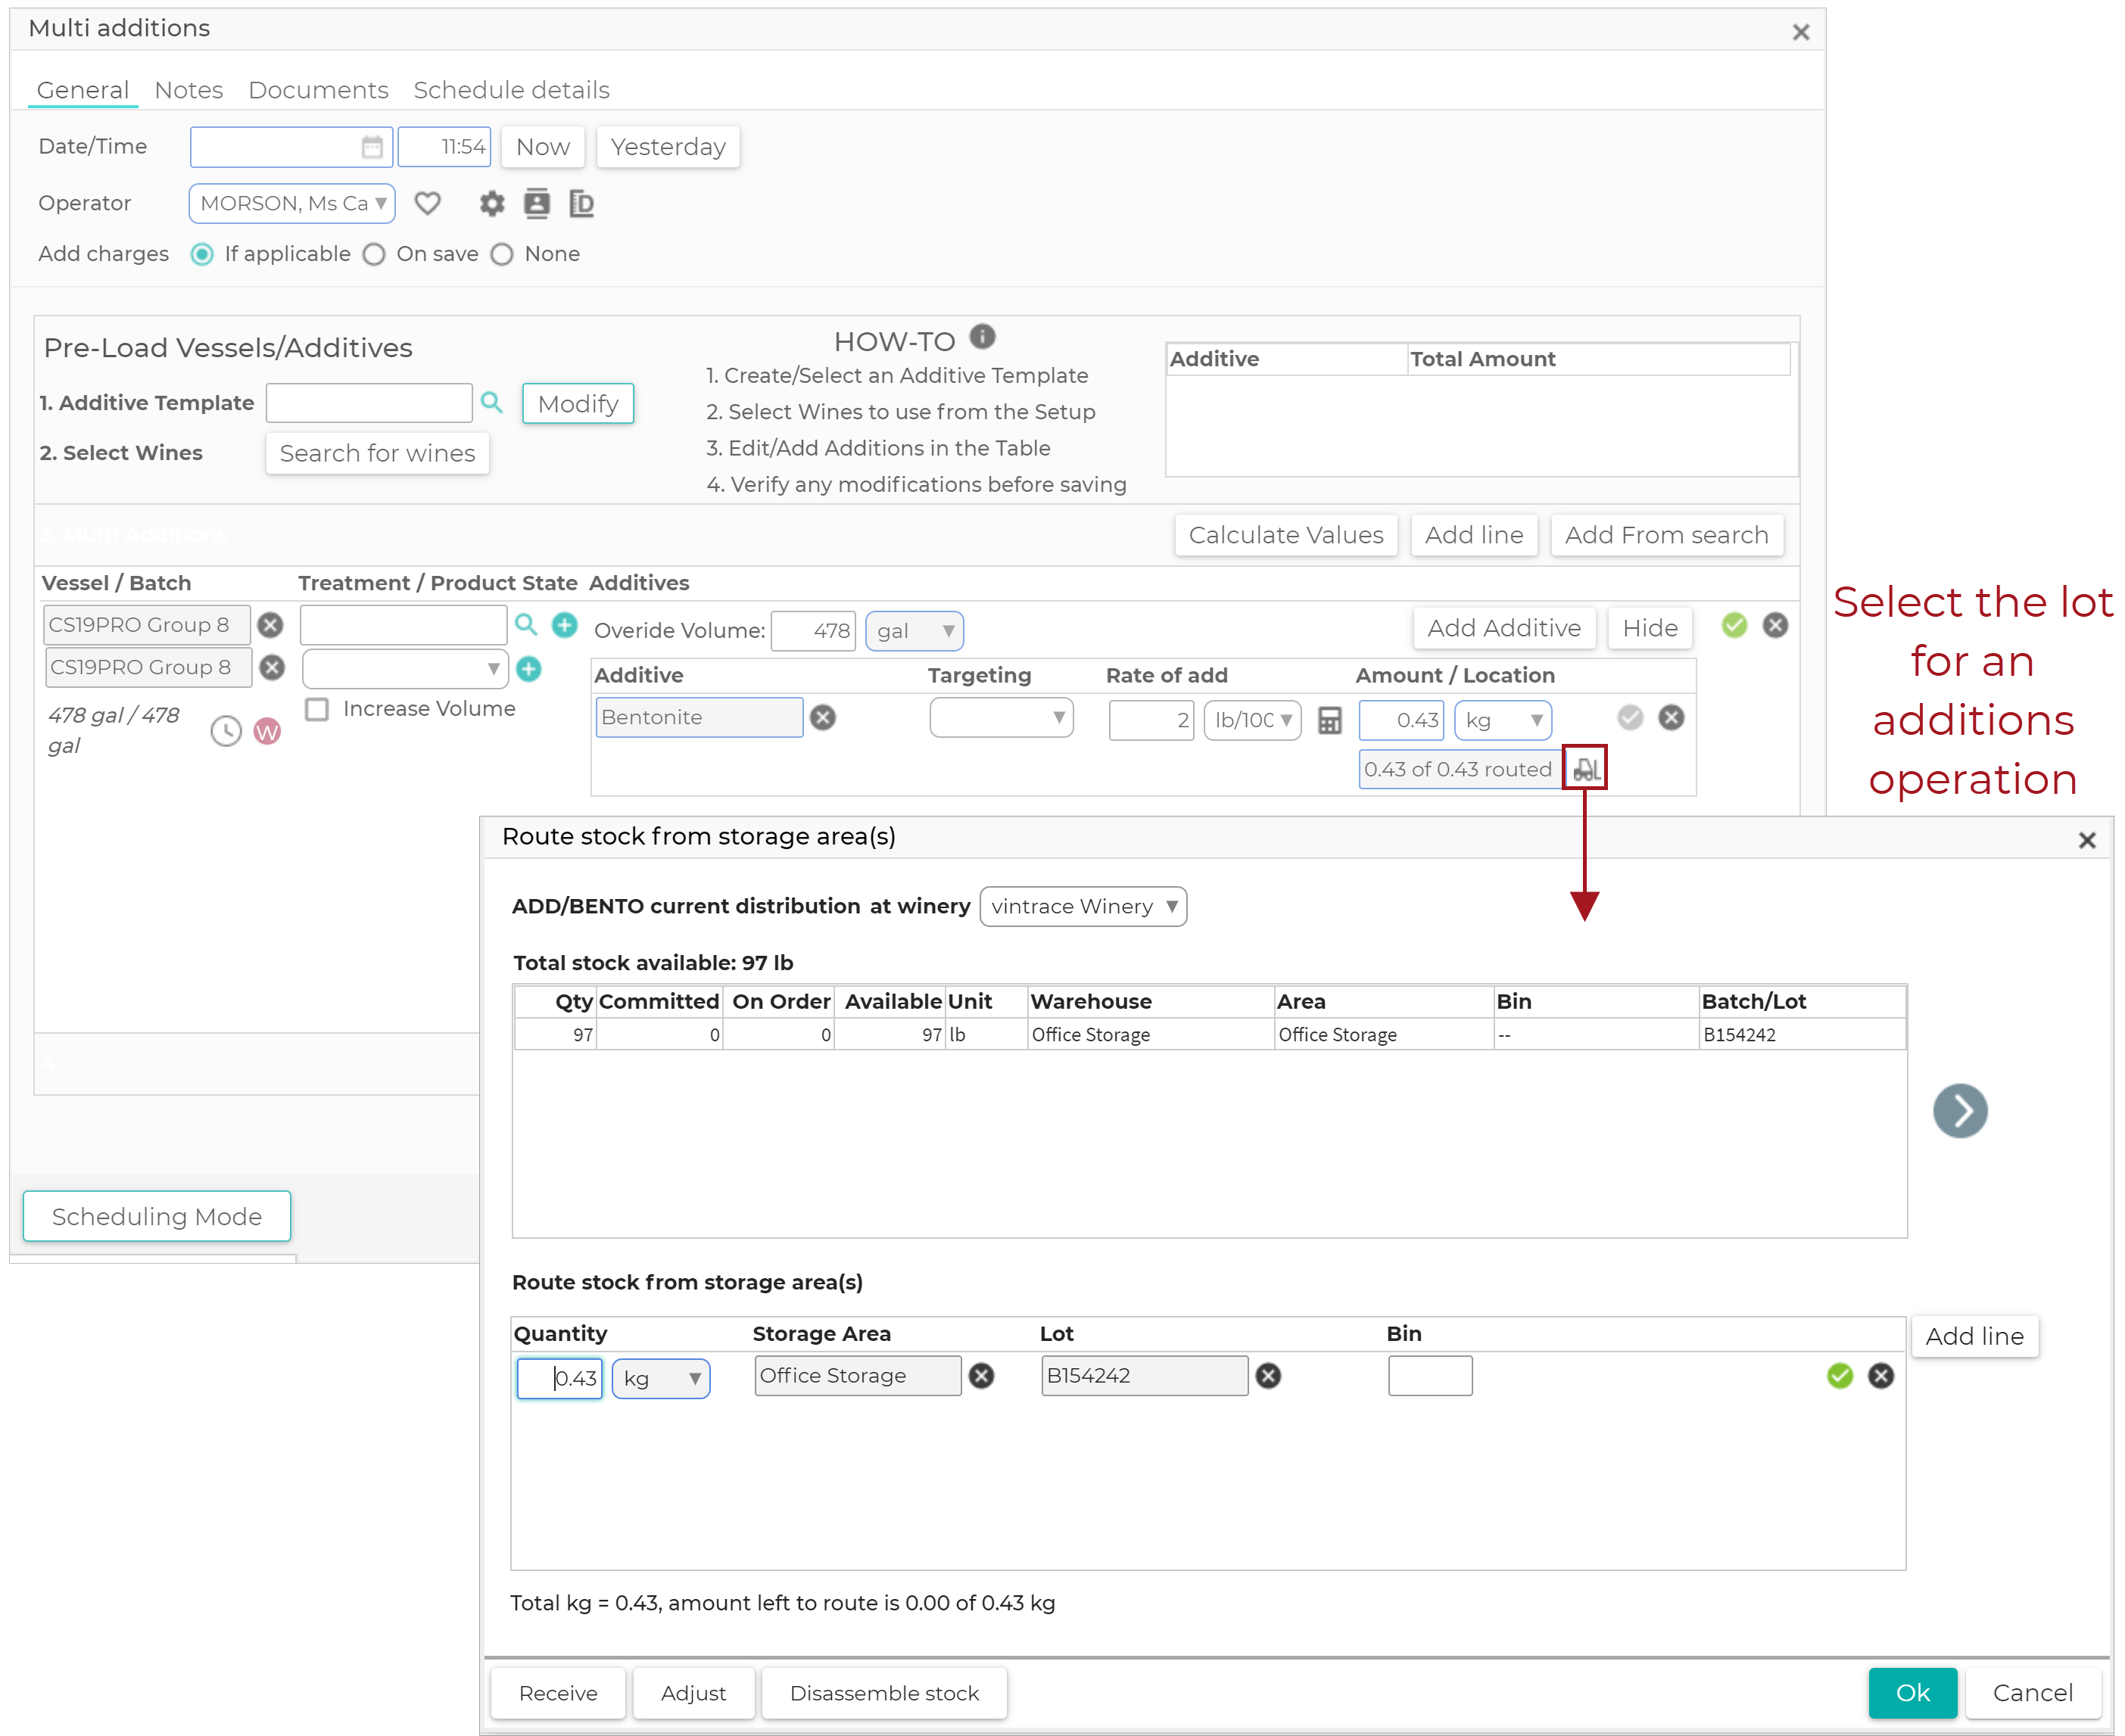Choose None for Add charges
The image size is (2125, 1736).
pyautogui.click(x=502, y=254)
